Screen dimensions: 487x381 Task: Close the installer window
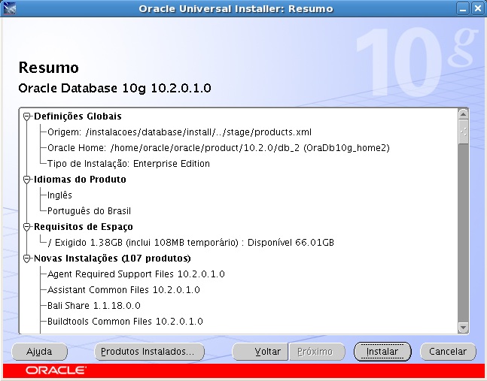pos(477,8)
